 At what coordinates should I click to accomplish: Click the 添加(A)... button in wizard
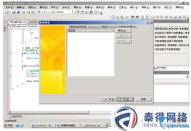coord(124,31)
